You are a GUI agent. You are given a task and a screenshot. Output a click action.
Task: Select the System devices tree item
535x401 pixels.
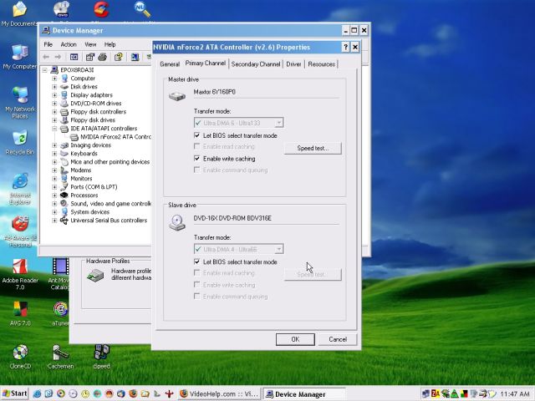click(89, 211)
